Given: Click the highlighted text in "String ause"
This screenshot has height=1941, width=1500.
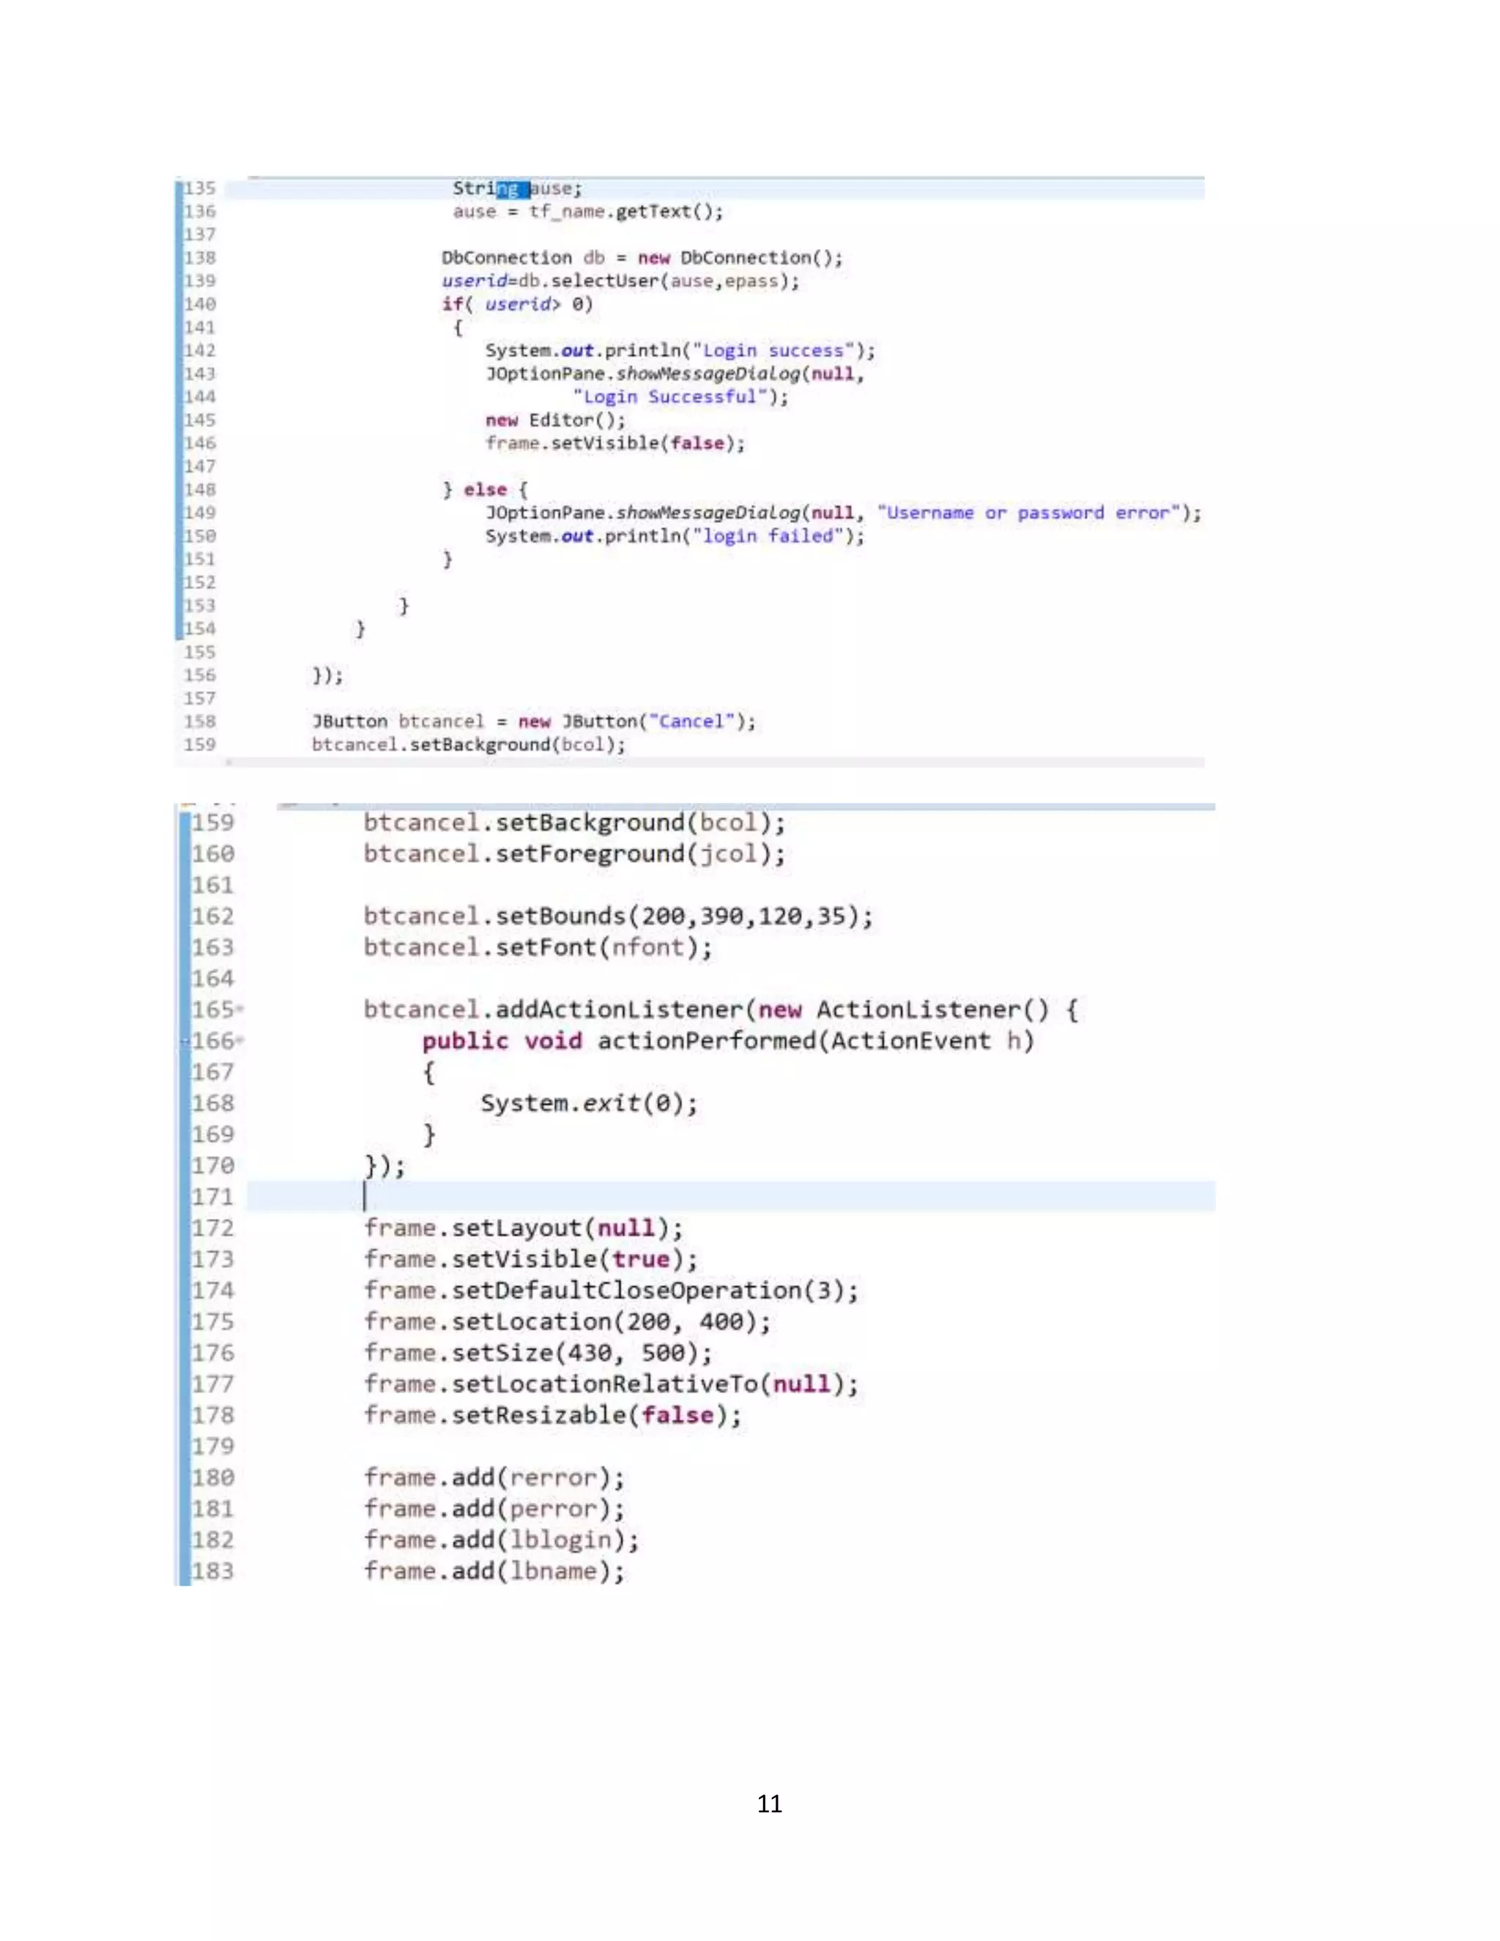Looking at the screenshot, I should click(512, 188).
